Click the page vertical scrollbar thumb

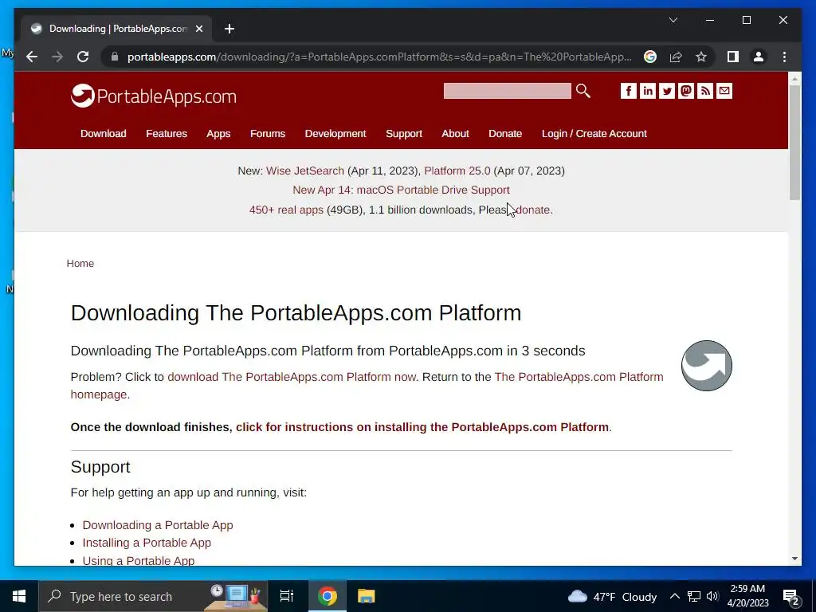point(794,142)
